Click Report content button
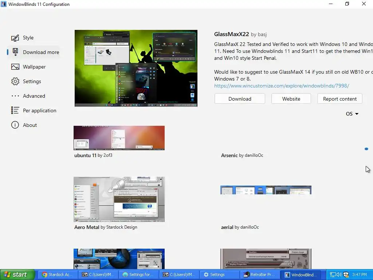This screenshot has width=373, height=280. [x=340, y=99]
